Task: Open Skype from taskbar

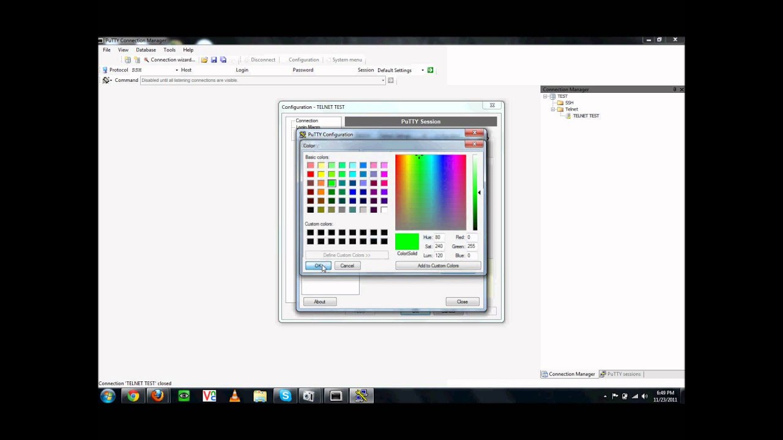Action: 285,396
